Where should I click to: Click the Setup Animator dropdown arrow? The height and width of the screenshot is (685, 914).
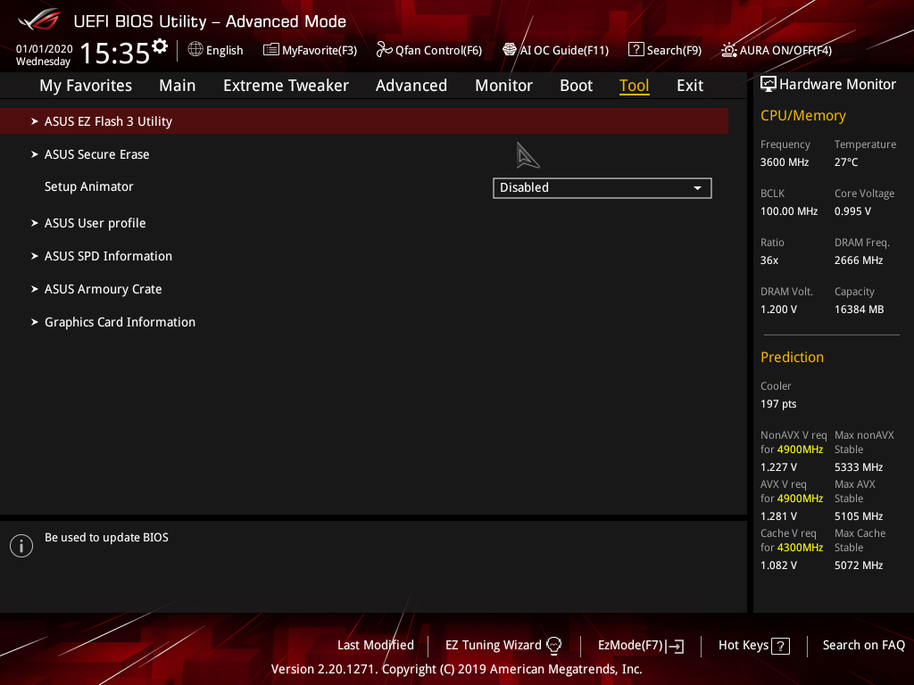pyautogui.click(x=697, y=188)
